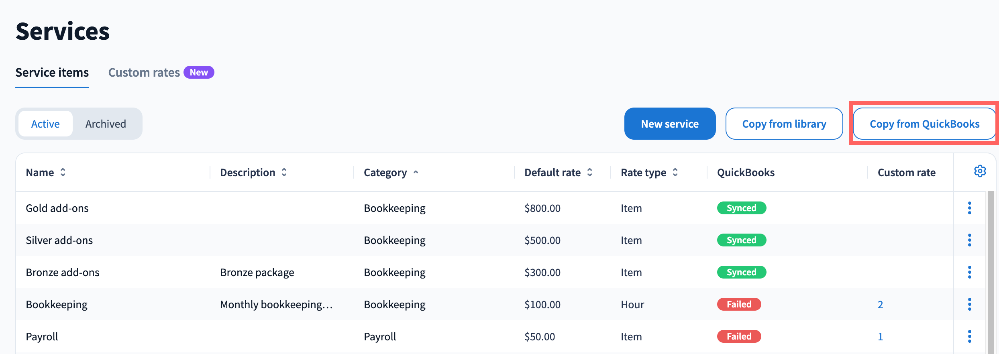This screenshot has height=354, width=999.
Task: Select the Service items tab
Action: point(52,73)
